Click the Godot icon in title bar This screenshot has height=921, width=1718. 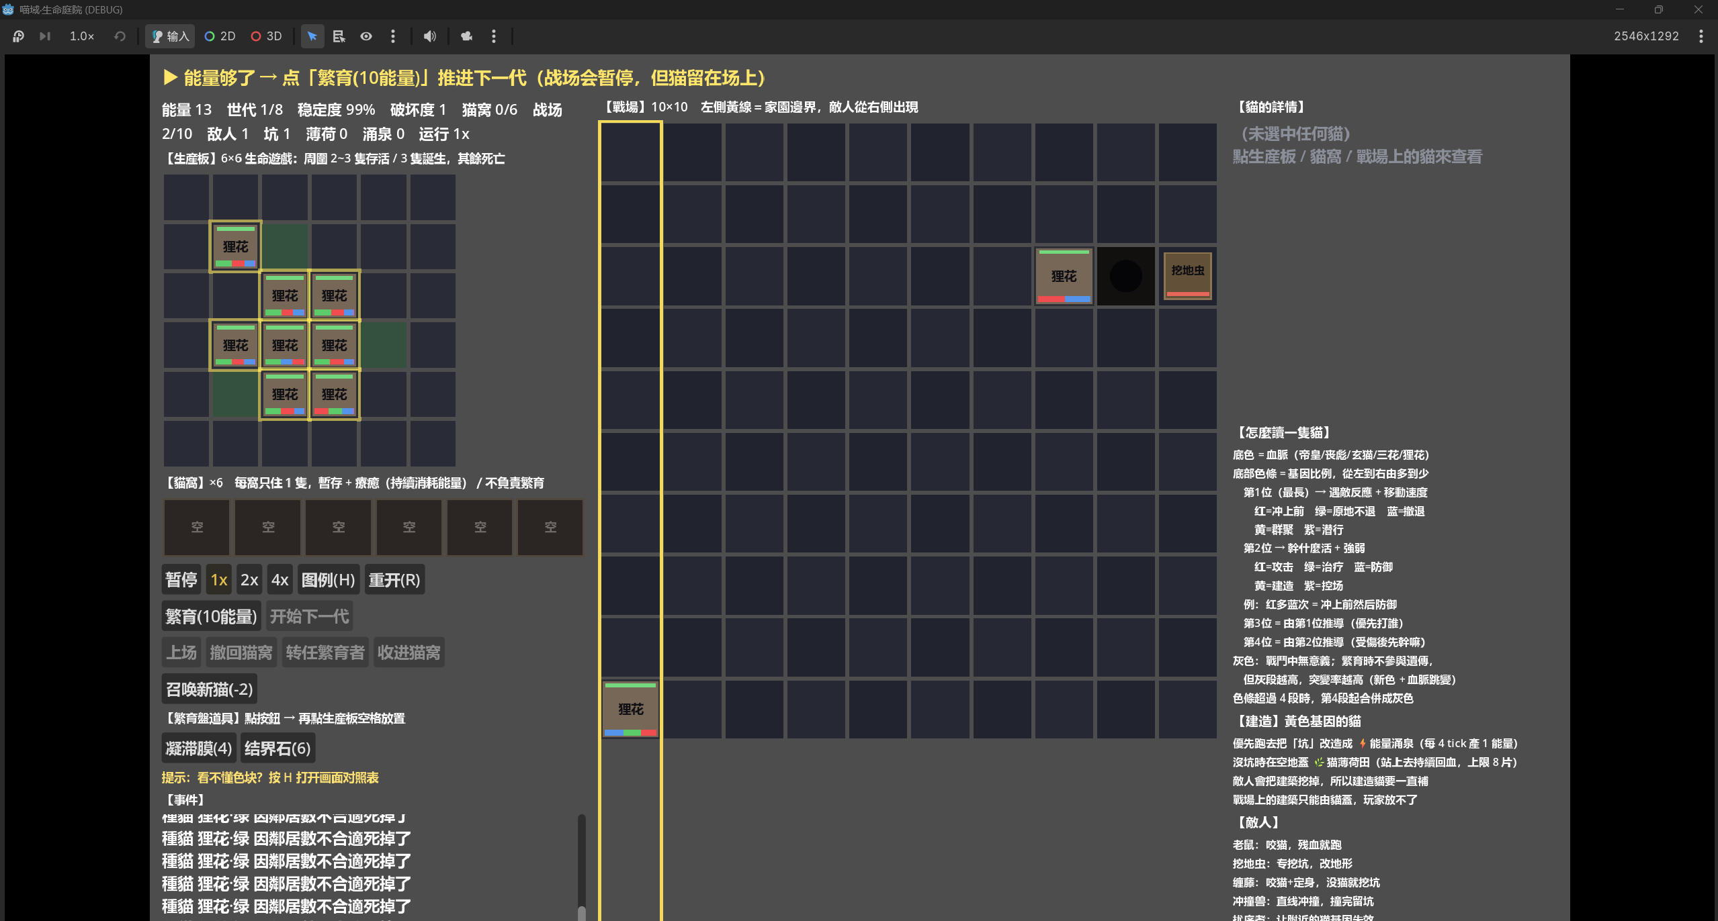pyautogui.click(x=8, y=9)
